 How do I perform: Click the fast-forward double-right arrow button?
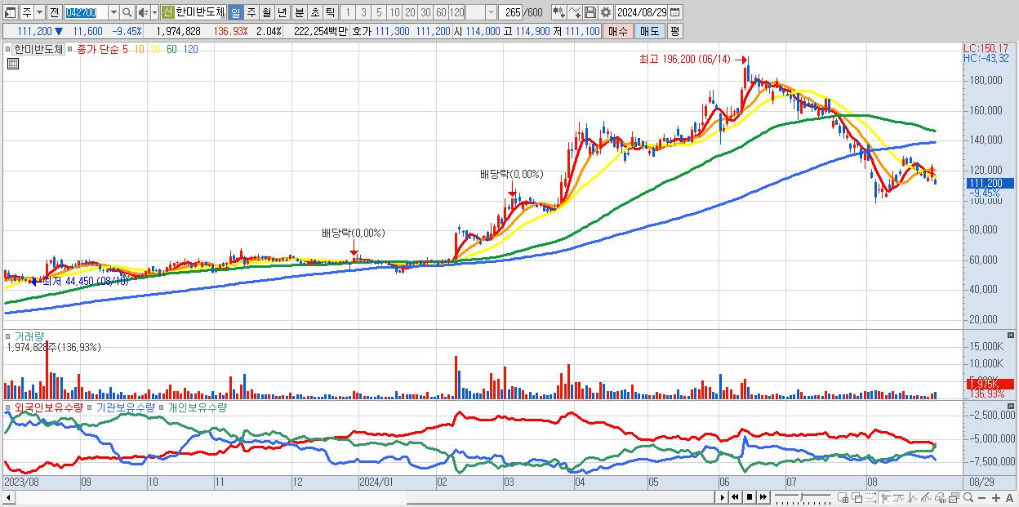coord(763,496)
